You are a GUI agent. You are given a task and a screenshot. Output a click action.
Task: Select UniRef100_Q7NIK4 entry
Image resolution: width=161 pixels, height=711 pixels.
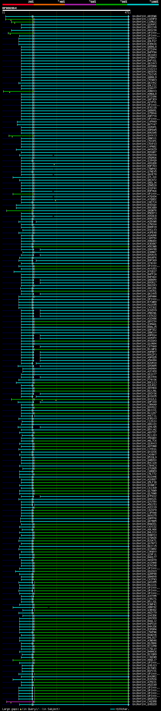click(144, 224)
